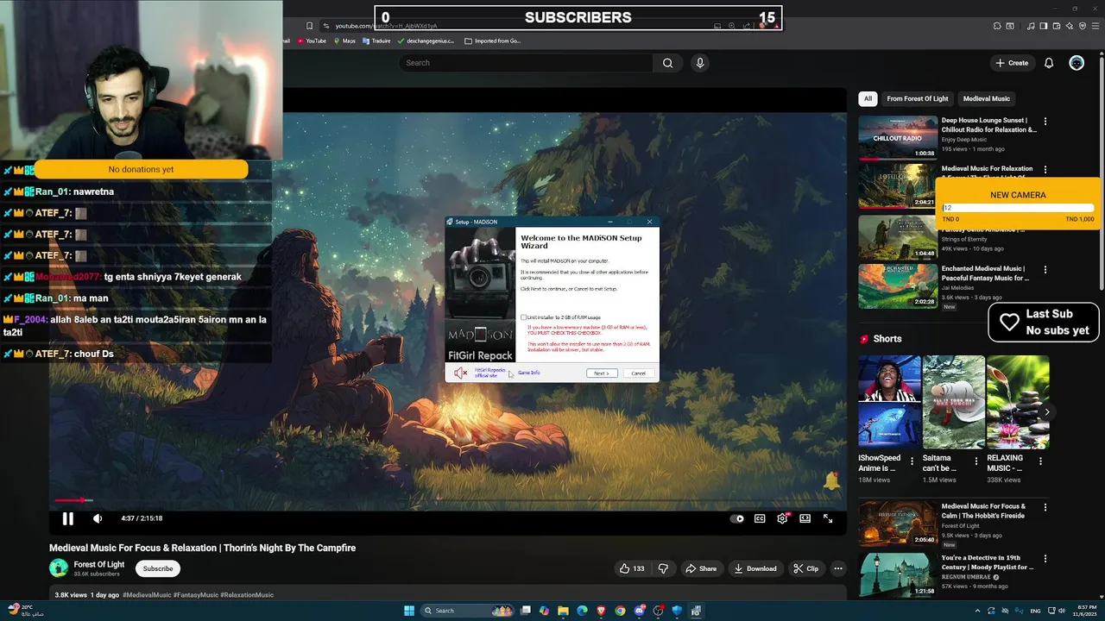The image size is (1105, 621).
Task: Open the YouTube notifications bell
Action: pos(1049,63)
